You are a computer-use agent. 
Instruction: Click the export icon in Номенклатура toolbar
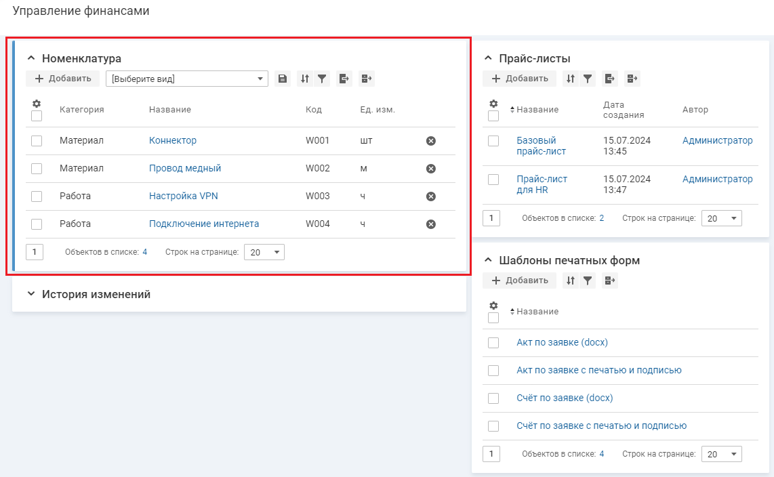tap(344, 79)
